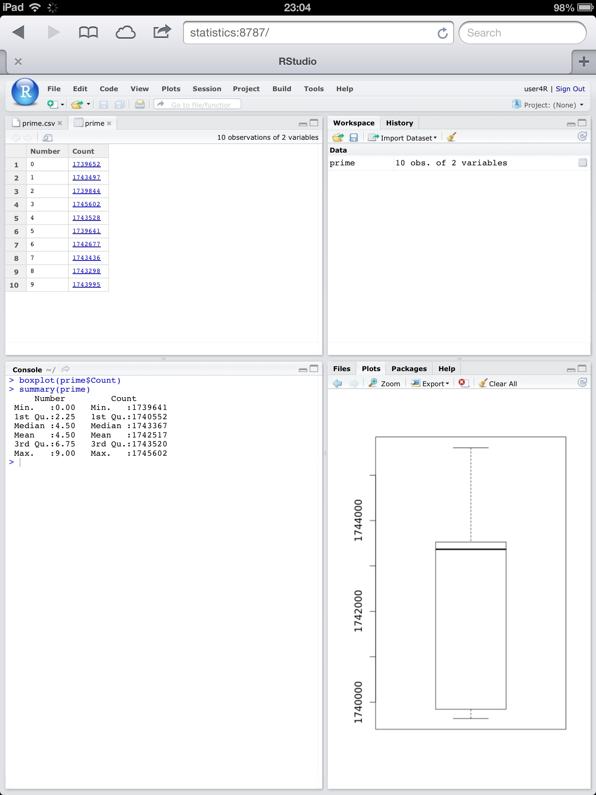Maximize the source pane
This screenshot has height=795, width=596.
click(314, 123)
